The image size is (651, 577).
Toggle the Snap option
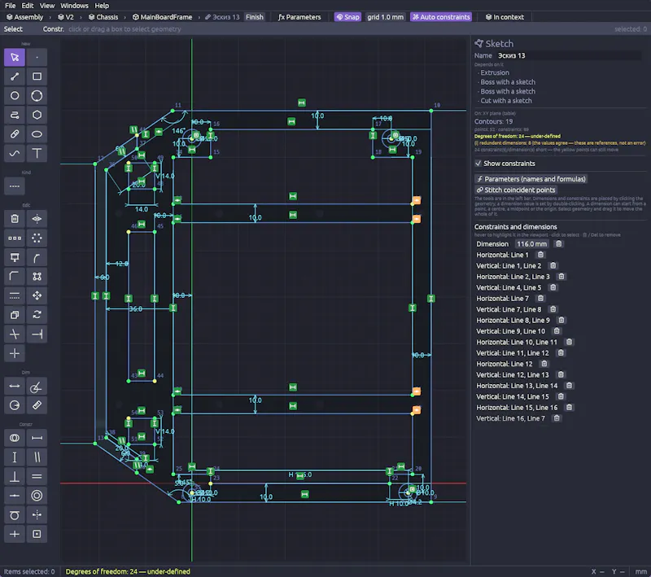[347, 17]
